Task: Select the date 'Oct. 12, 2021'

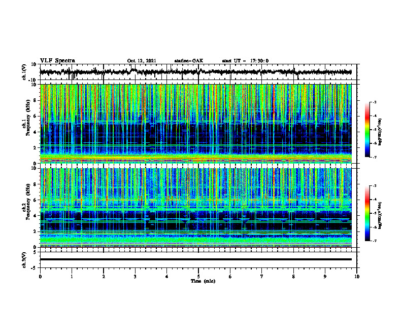Action: coord(142,61)
